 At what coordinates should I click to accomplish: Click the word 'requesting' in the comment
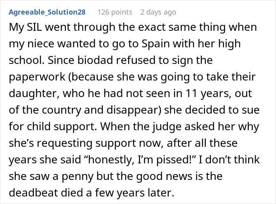tap(65, 143)
